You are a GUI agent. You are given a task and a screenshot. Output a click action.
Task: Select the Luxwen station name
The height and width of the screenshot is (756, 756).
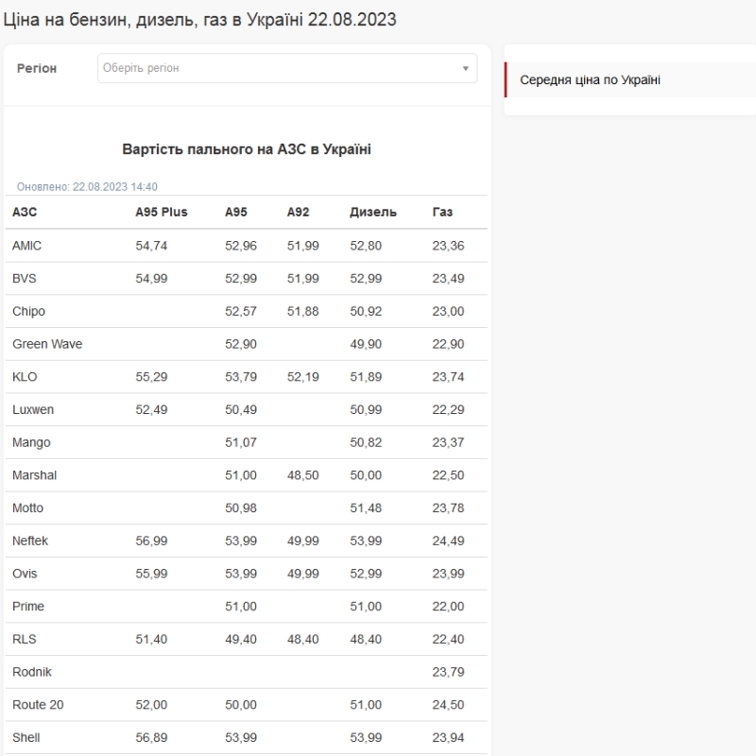click(33, 410)
